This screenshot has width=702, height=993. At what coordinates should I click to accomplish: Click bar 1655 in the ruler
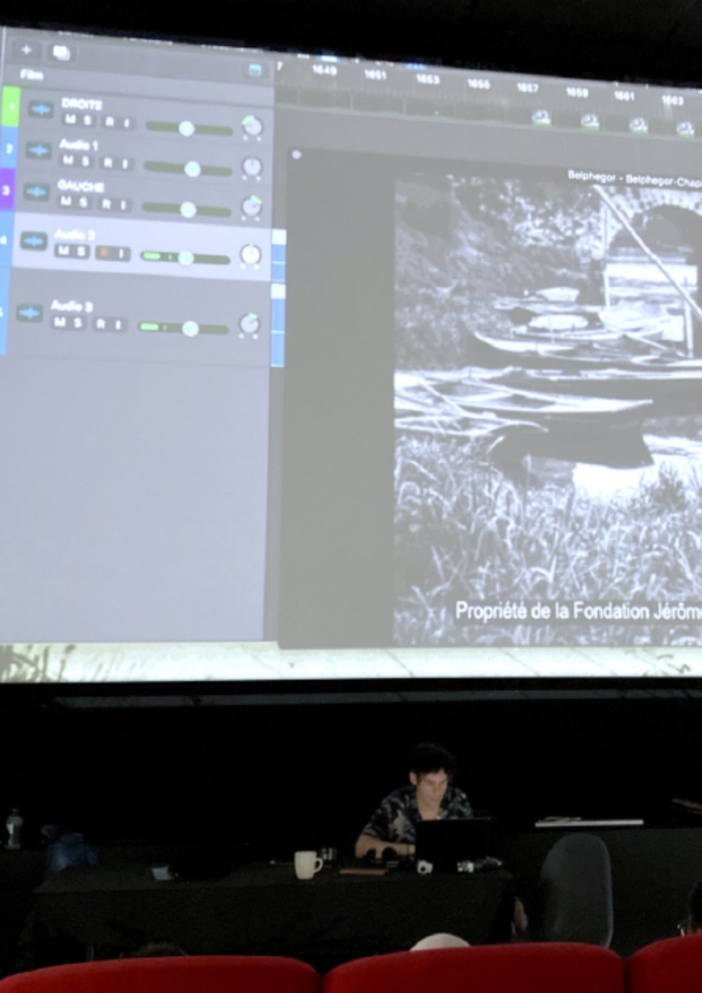tap(478, 84)
